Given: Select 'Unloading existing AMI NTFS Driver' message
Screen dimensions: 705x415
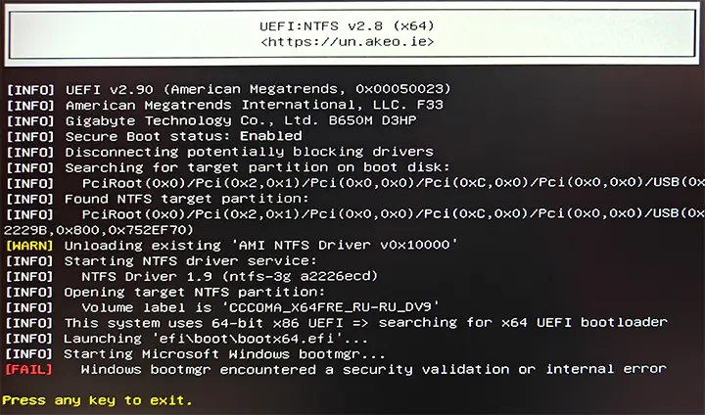Looking at the screenshot, I should 260,245.
